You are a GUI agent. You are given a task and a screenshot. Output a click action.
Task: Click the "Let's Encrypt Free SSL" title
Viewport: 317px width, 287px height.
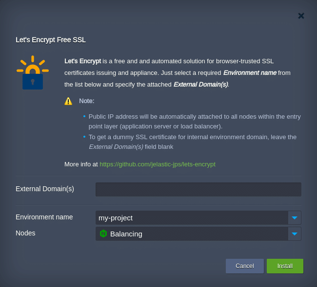point(51,40)
